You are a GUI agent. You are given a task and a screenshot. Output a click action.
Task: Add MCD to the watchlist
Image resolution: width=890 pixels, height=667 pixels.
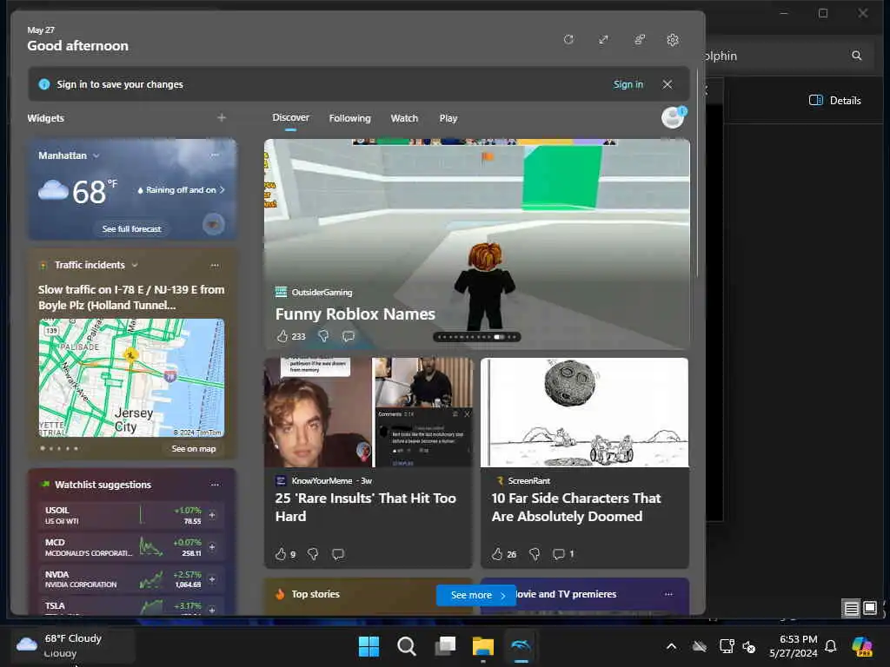(x=212, y=547)
